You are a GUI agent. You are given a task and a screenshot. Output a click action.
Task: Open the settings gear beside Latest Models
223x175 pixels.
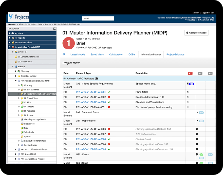64,54
